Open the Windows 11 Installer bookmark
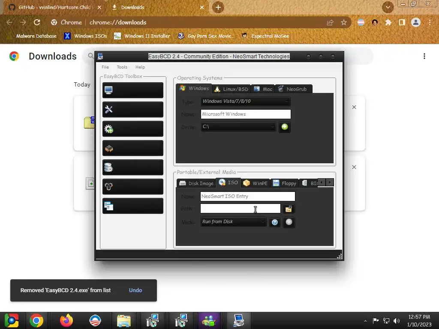Viewport: 439px width, 329px height. pos(142,36)
